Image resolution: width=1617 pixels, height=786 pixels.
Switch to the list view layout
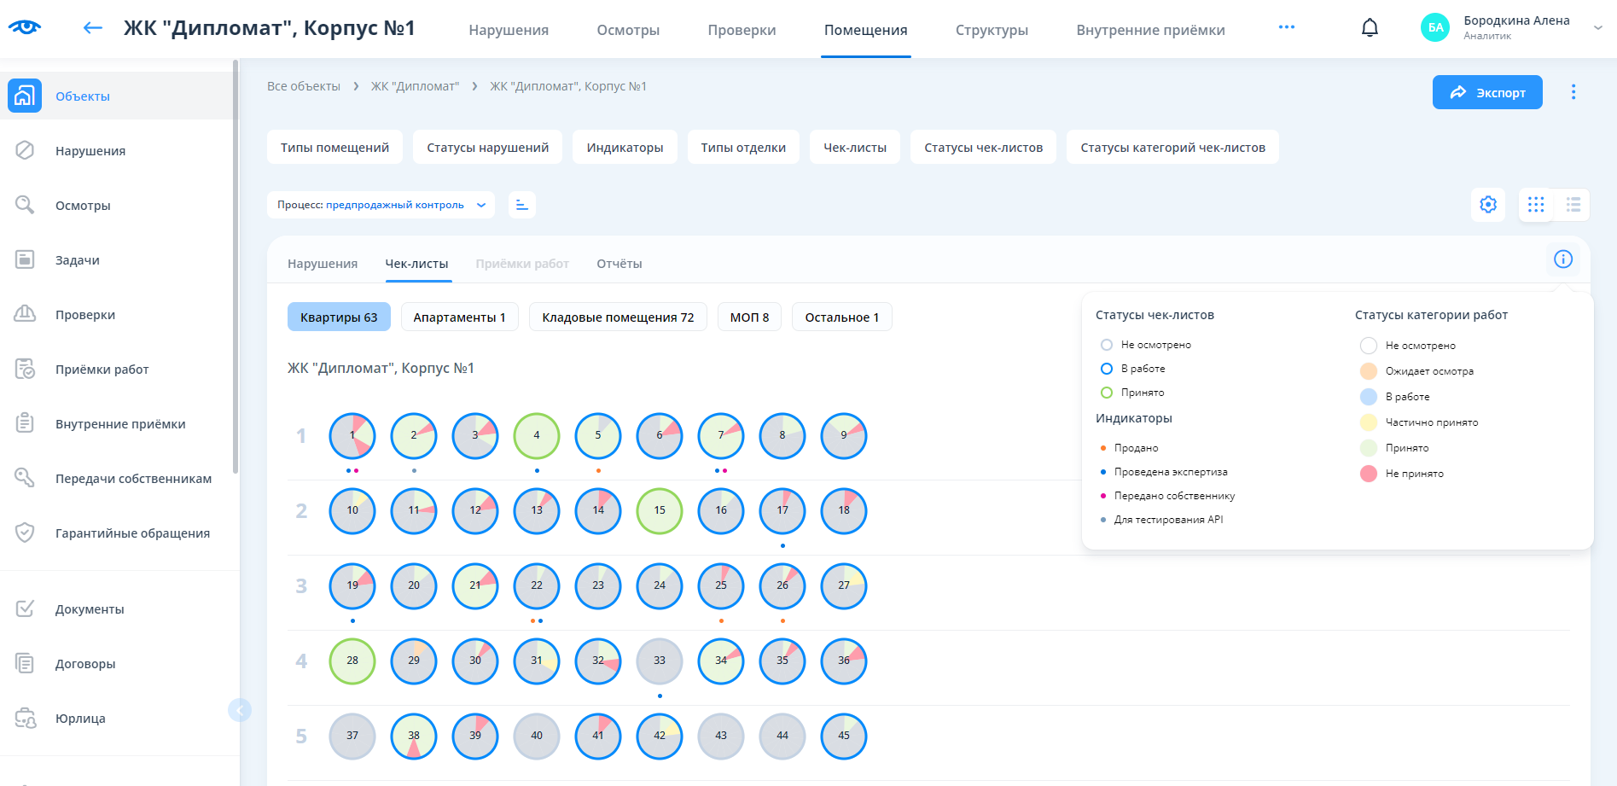click(x=1573, y=205)
